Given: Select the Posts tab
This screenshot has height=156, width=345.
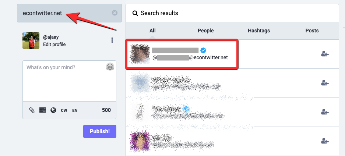Looking at the screenshot, I should tap(312, 31).
